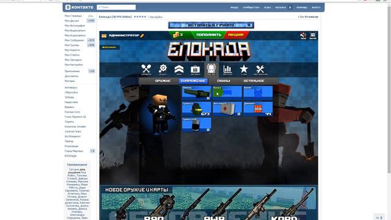Open Мои Видеозаписи in VK sidebar

tap(75, 31)
